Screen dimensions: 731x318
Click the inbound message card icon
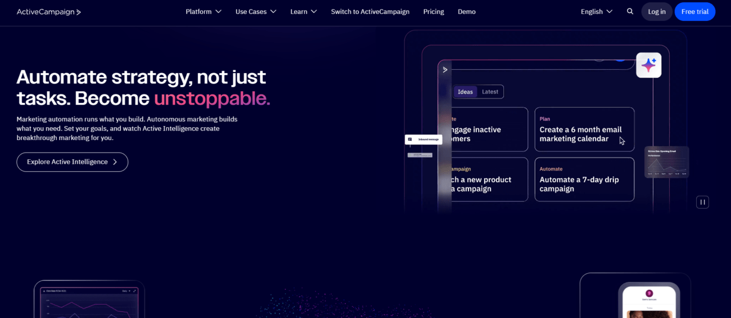[410, 139]
